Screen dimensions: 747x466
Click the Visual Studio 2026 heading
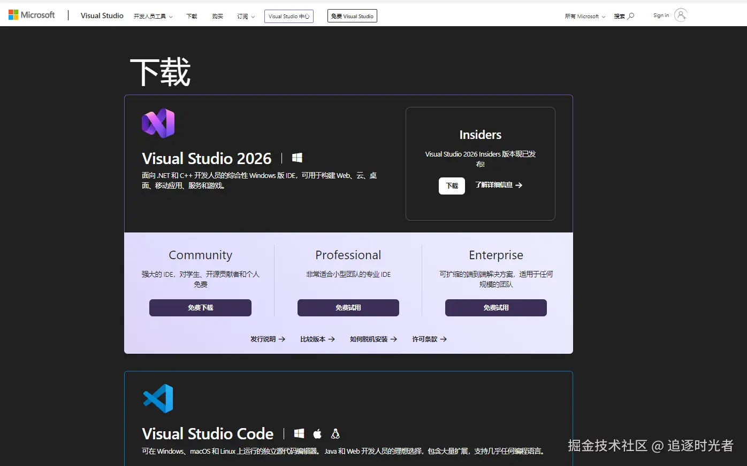pyautogui.click(x=207, y=158)
